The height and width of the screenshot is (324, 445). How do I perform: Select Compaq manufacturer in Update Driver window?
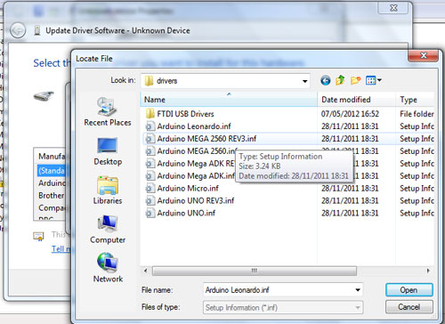(x=52, y=208)
